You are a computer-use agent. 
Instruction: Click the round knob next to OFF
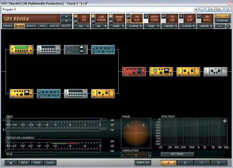click(x=228, y=26)
